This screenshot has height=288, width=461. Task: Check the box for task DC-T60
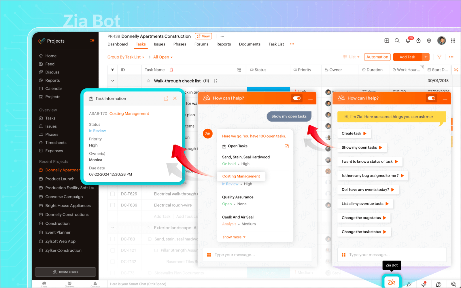pyautogui.click(x=113, y=239)
